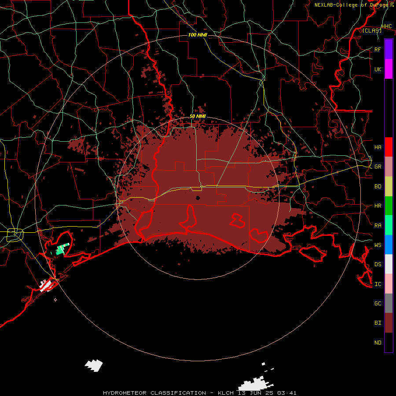This screenshot has height=396, width=396.
Task: Pick the DS white legend swatch
Action: pos(389,264)
